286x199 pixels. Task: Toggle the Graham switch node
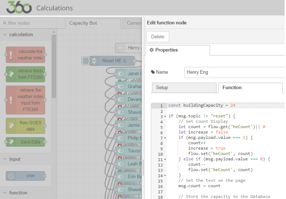click(120, 86)
